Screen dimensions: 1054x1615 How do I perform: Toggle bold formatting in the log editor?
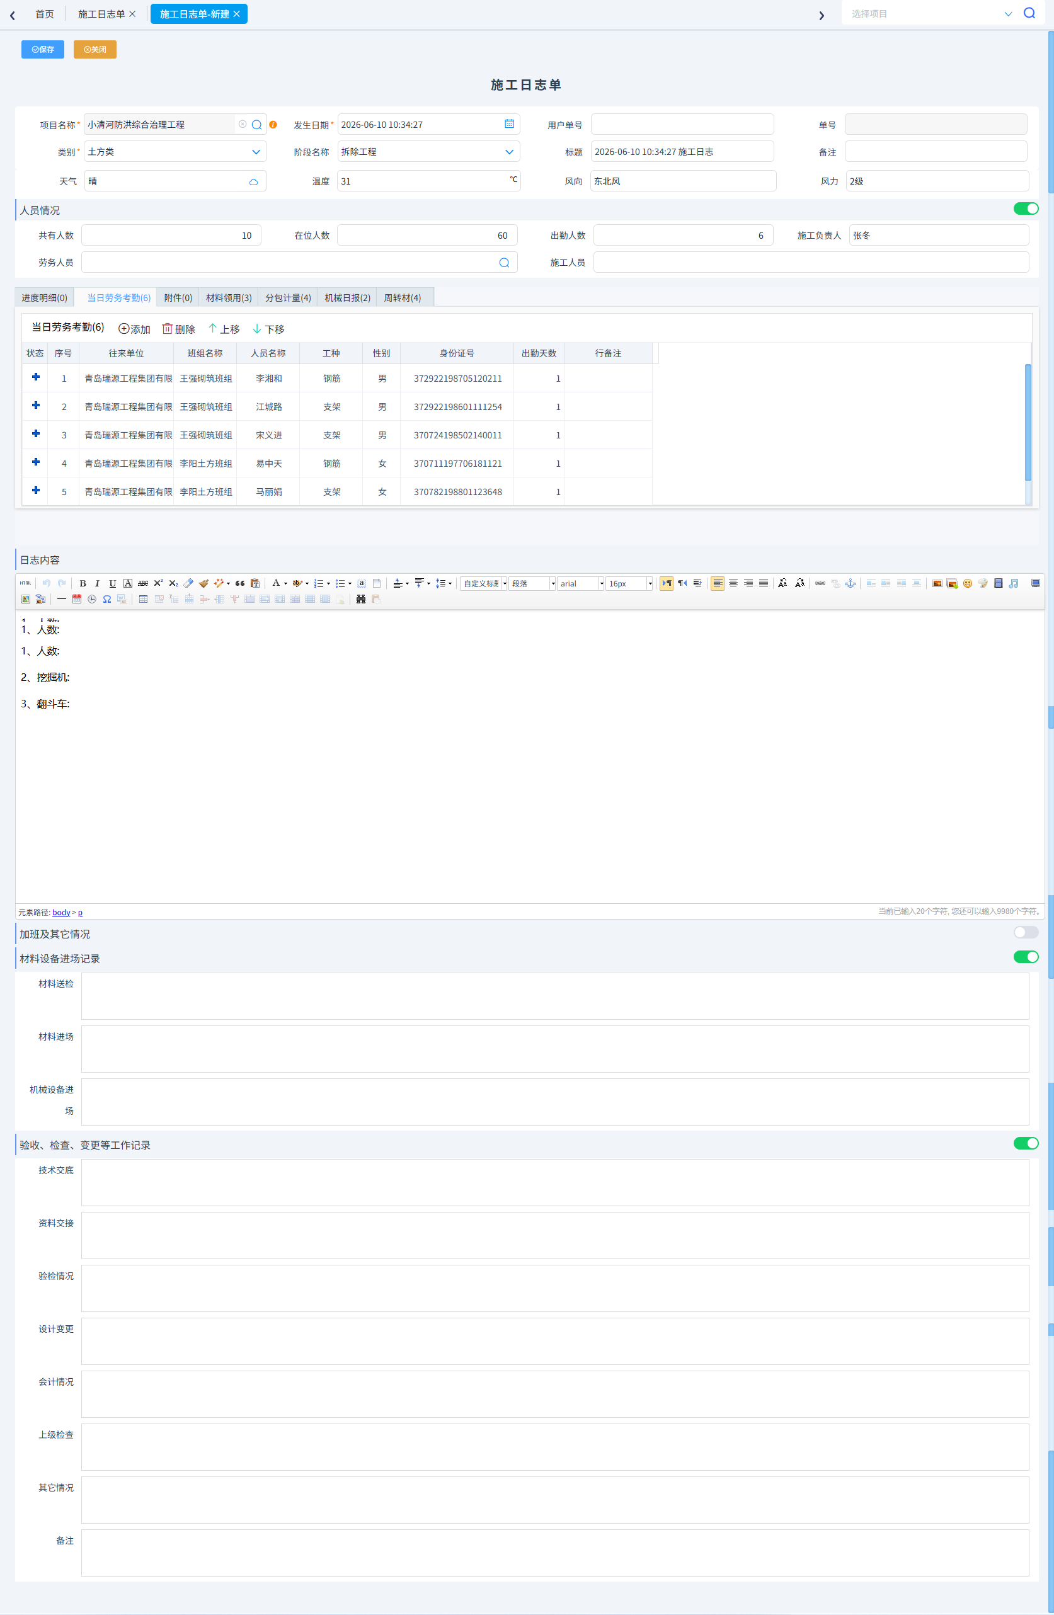pos(83,583)
